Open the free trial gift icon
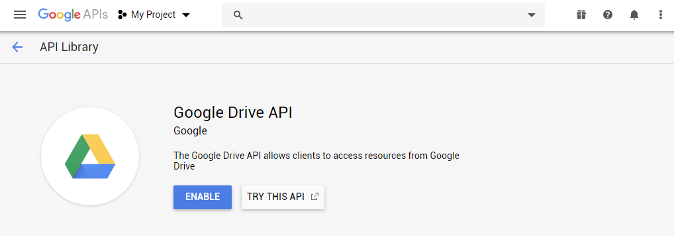 pos(581,15)
